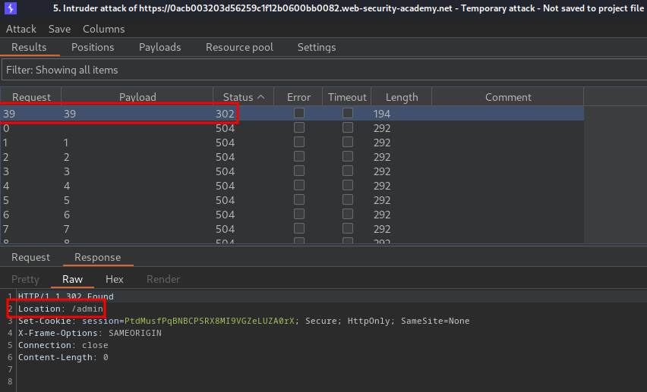Switch to the Settings tab

317,47
